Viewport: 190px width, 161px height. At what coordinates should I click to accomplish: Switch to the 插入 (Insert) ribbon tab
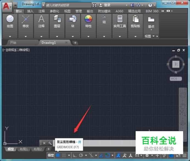pos(30,11)
